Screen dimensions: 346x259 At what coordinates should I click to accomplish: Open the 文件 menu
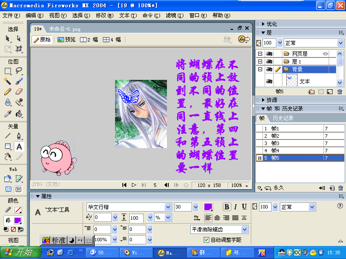coord(11,16)
